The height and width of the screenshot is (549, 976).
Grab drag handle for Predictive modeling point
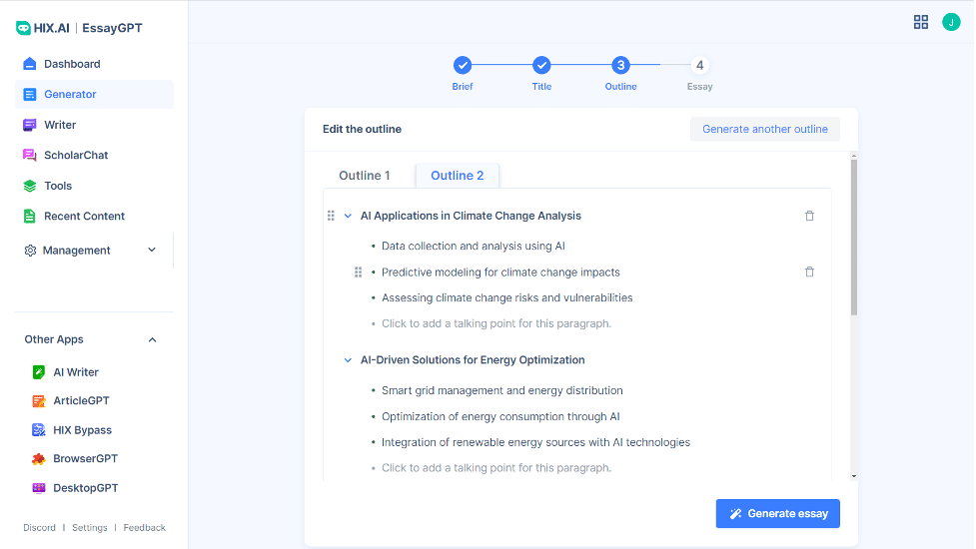click(x=358, y=273)
